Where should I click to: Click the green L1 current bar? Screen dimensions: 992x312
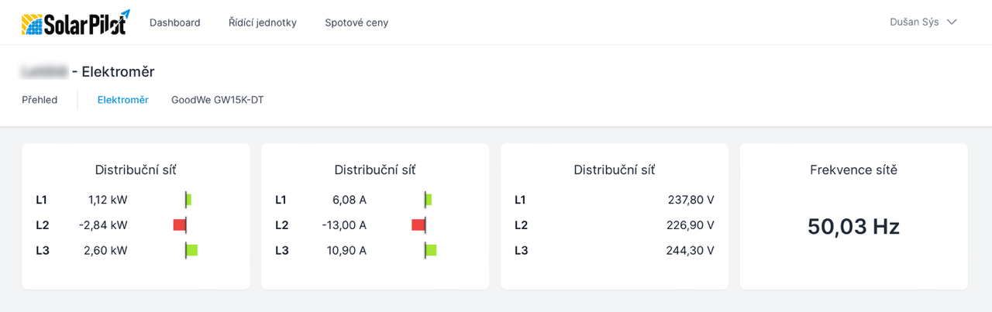tap(429, 200)
